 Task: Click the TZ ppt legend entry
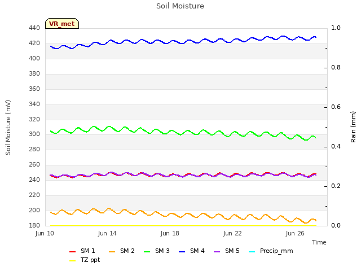point(85,260)
